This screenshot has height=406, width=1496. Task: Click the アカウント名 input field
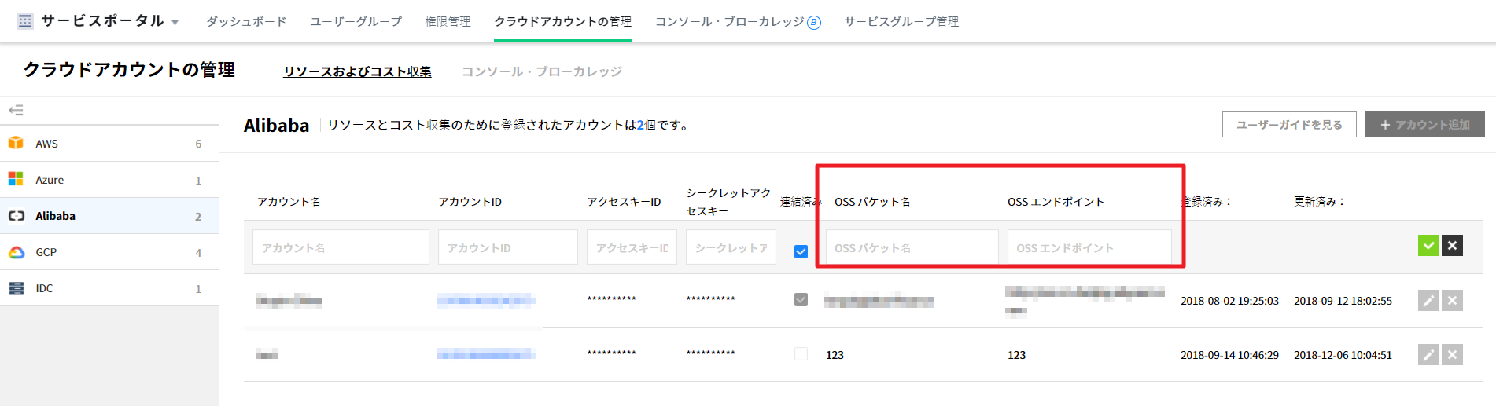click(x=340, y=247)
